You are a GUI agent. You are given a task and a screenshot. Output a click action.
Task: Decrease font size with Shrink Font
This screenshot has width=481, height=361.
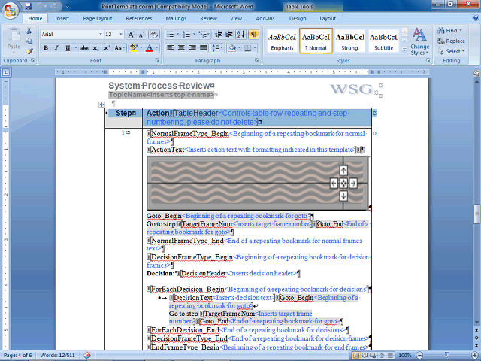pyautogui.click(x=142, y=35)
